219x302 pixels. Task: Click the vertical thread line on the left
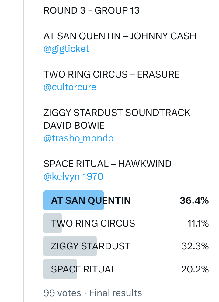(23, 152)
